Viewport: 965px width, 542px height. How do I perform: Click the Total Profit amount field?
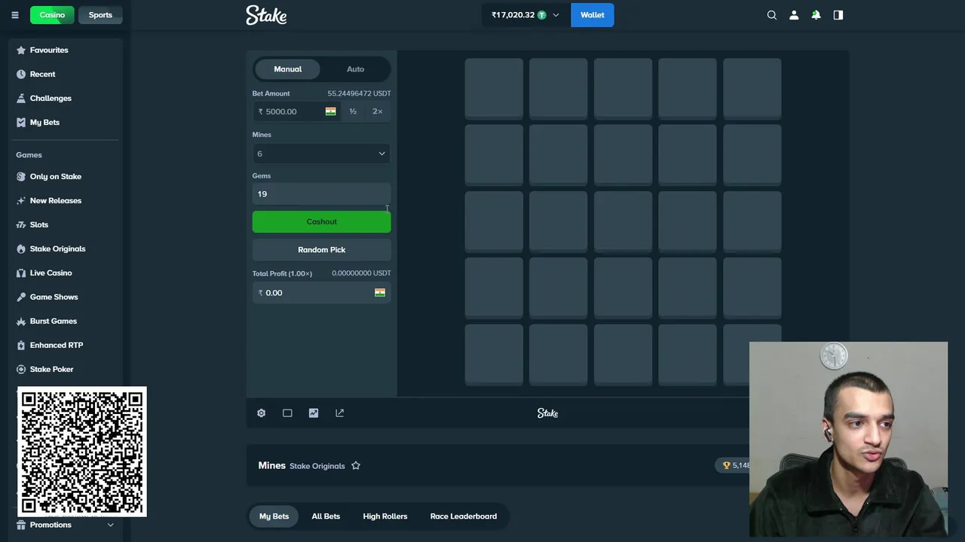tap(321, 293)
